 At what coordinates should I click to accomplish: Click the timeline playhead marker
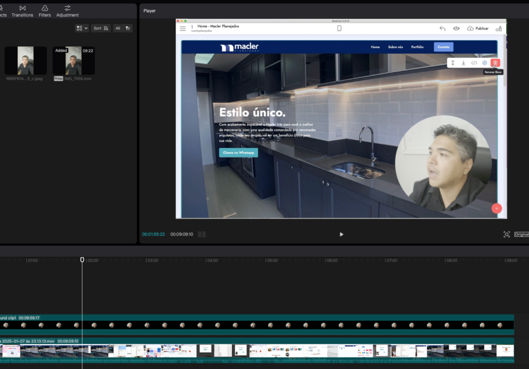coord(82,260)
